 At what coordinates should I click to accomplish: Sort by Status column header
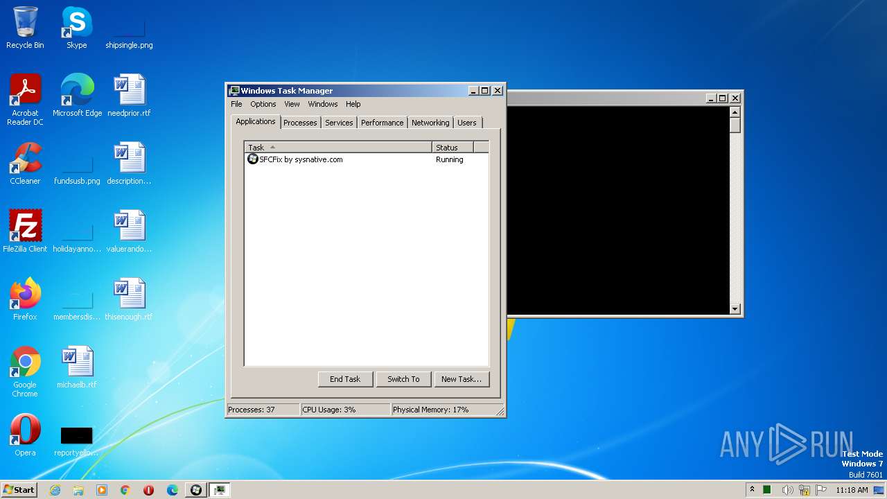(453, 148)
